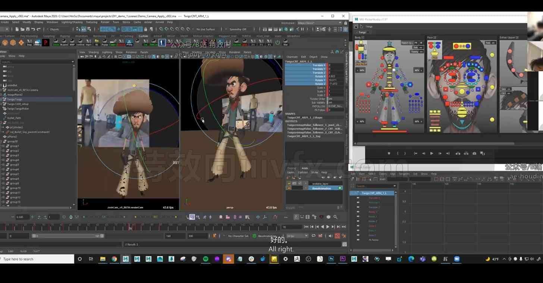
Task: Play the animation backwards in Maya
Action: [323, 227]
